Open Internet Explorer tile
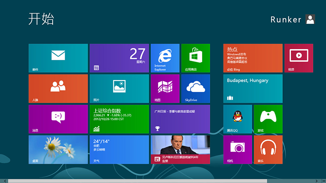The width and height of the screenshot is (326, 183). coord(165,58)
